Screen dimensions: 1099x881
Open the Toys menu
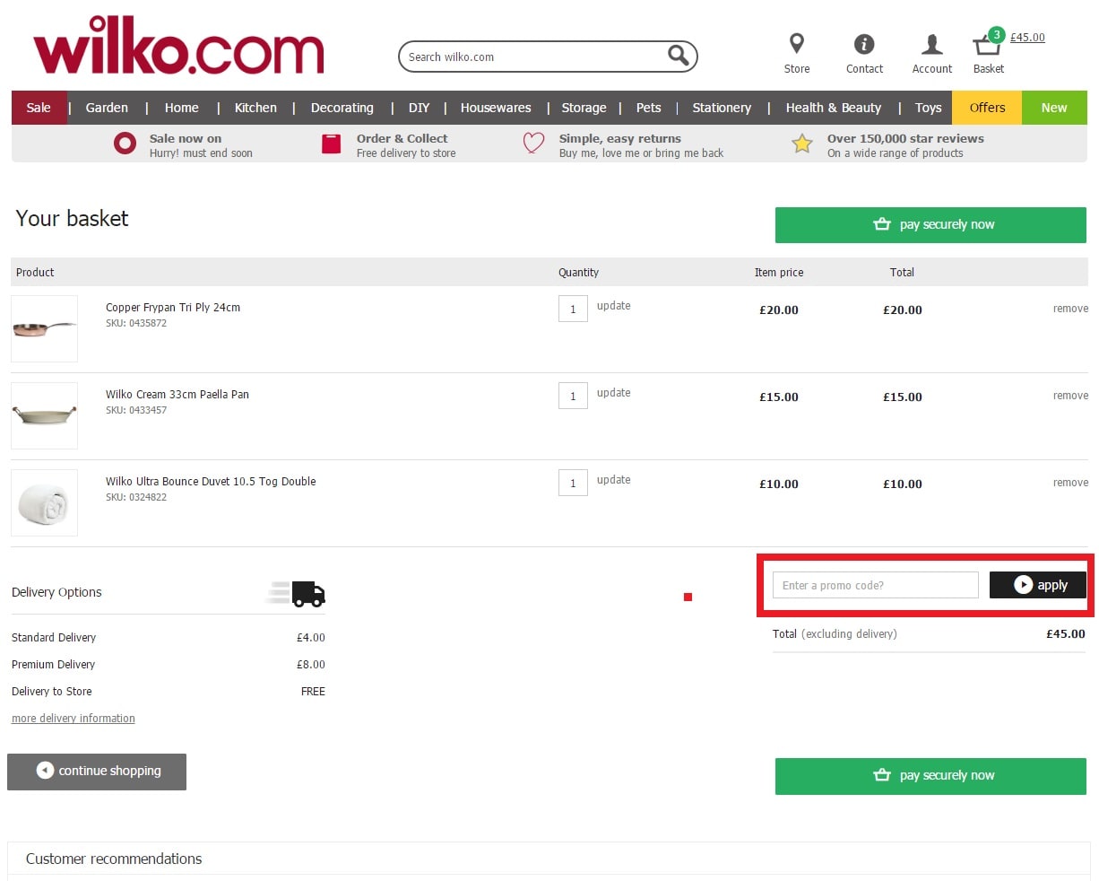[x=929, y=108]
